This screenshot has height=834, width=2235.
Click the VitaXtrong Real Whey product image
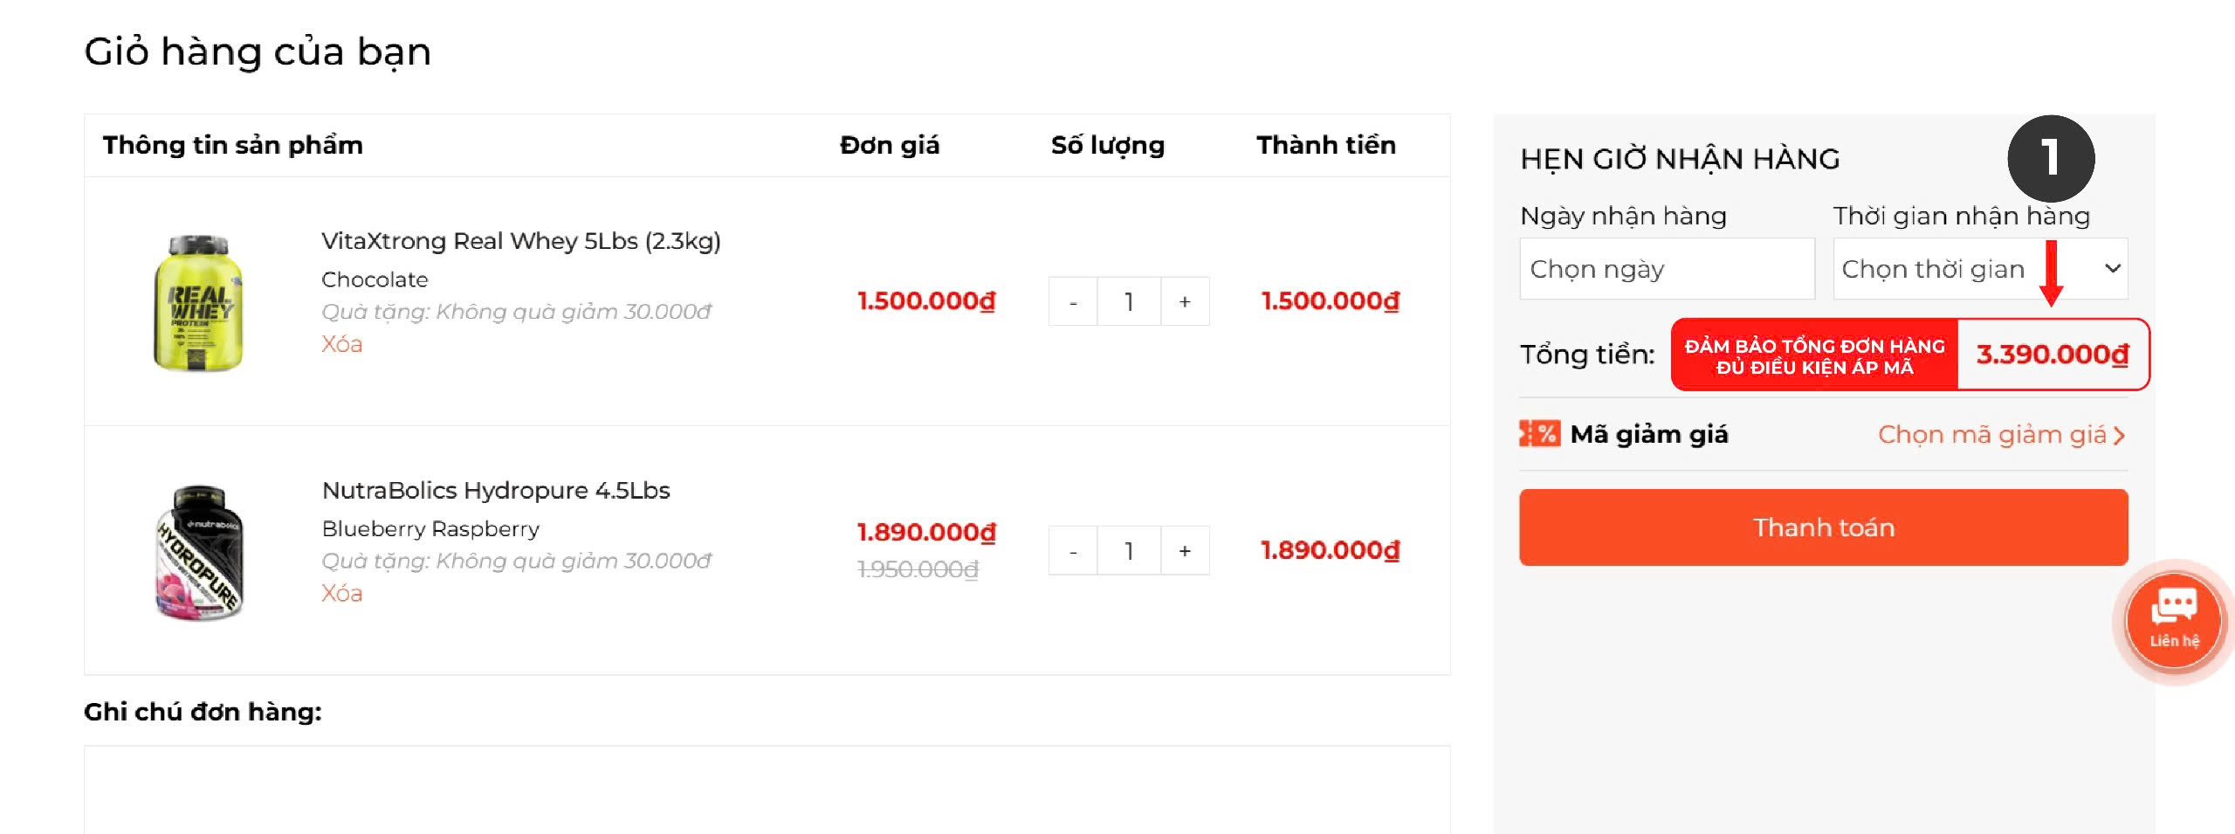(199, 302)
